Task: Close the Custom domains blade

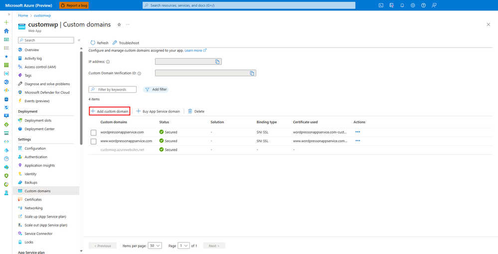Action: (489, 24)
